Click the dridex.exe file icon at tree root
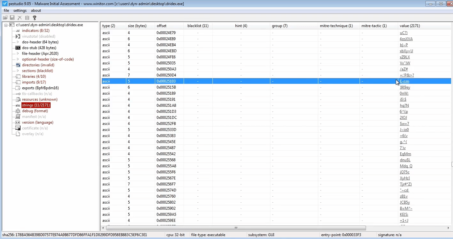Viewport: 453px width, 239px height. 12,25
